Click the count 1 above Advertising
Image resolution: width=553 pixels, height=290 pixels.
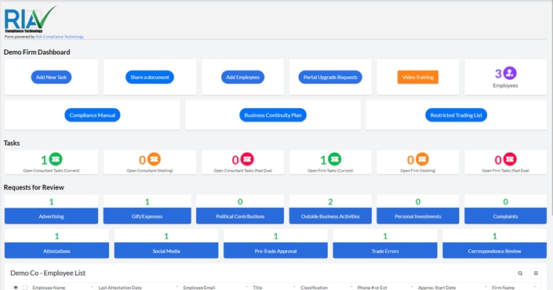coord(52,202)
